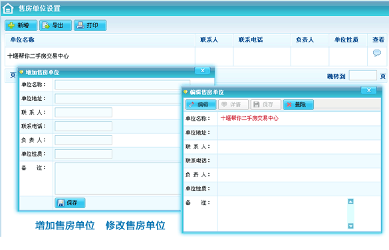The width and height of the screenshot is (389, 250).
Task: Click the 新增 add button
Action: pyautogui.click(x=21, y=25)
